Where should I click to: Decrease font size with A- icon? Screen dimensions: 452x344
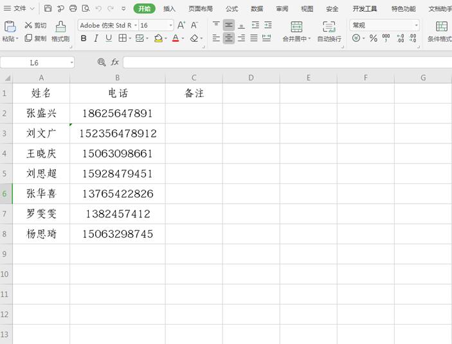(194, 25)
